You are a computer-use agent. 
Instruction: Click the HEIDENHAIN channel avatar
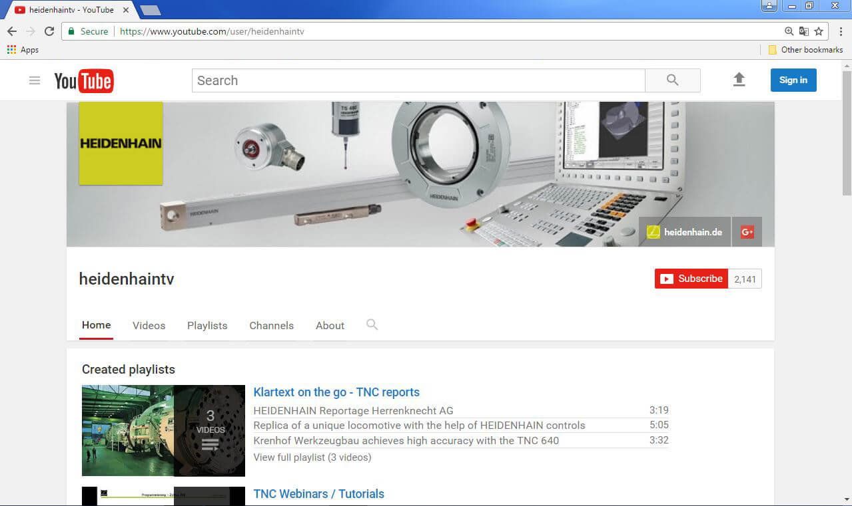[121, 143]
